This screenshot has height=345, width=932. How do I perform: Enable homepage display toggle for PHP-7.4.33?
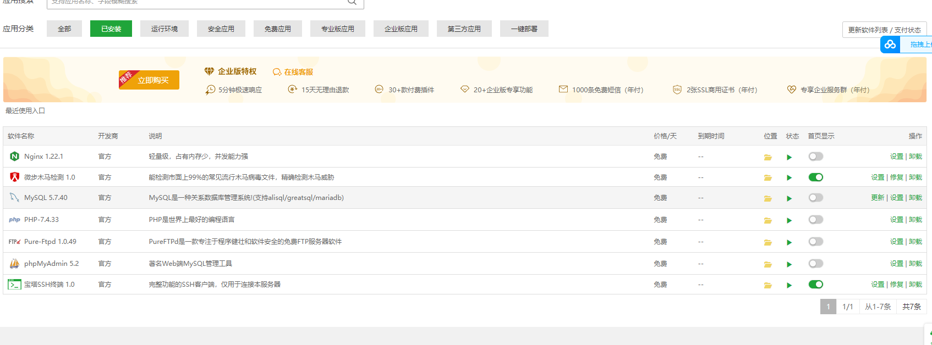tap(815, 220)
